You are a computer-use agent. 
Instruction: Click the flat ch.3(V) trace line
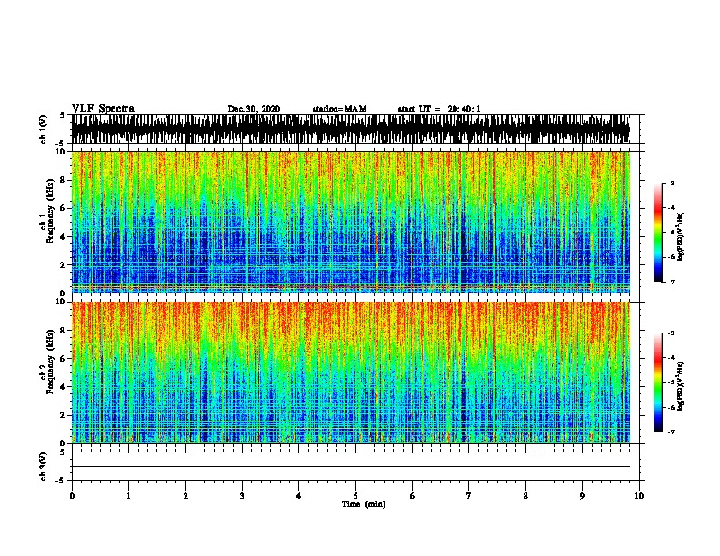351,467
